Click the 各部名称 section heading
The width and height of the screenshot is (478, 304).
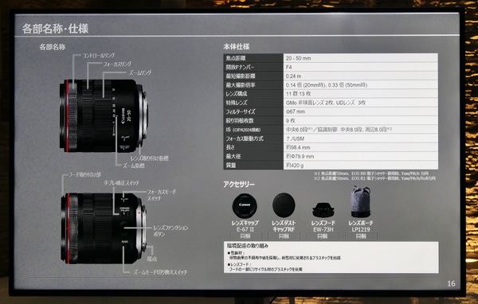point(53,47)
